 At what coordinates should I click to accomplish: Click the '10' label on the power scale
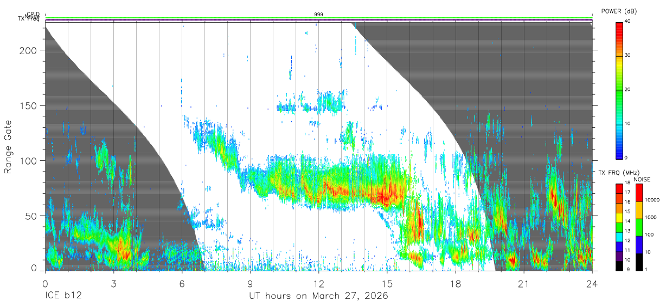(628, 123)
